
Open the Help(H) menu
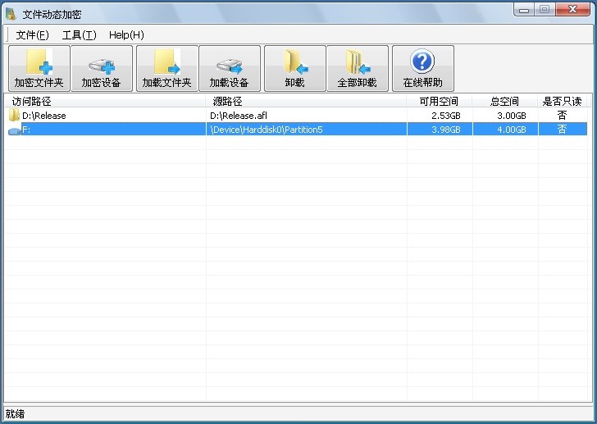tap(126, 35)
